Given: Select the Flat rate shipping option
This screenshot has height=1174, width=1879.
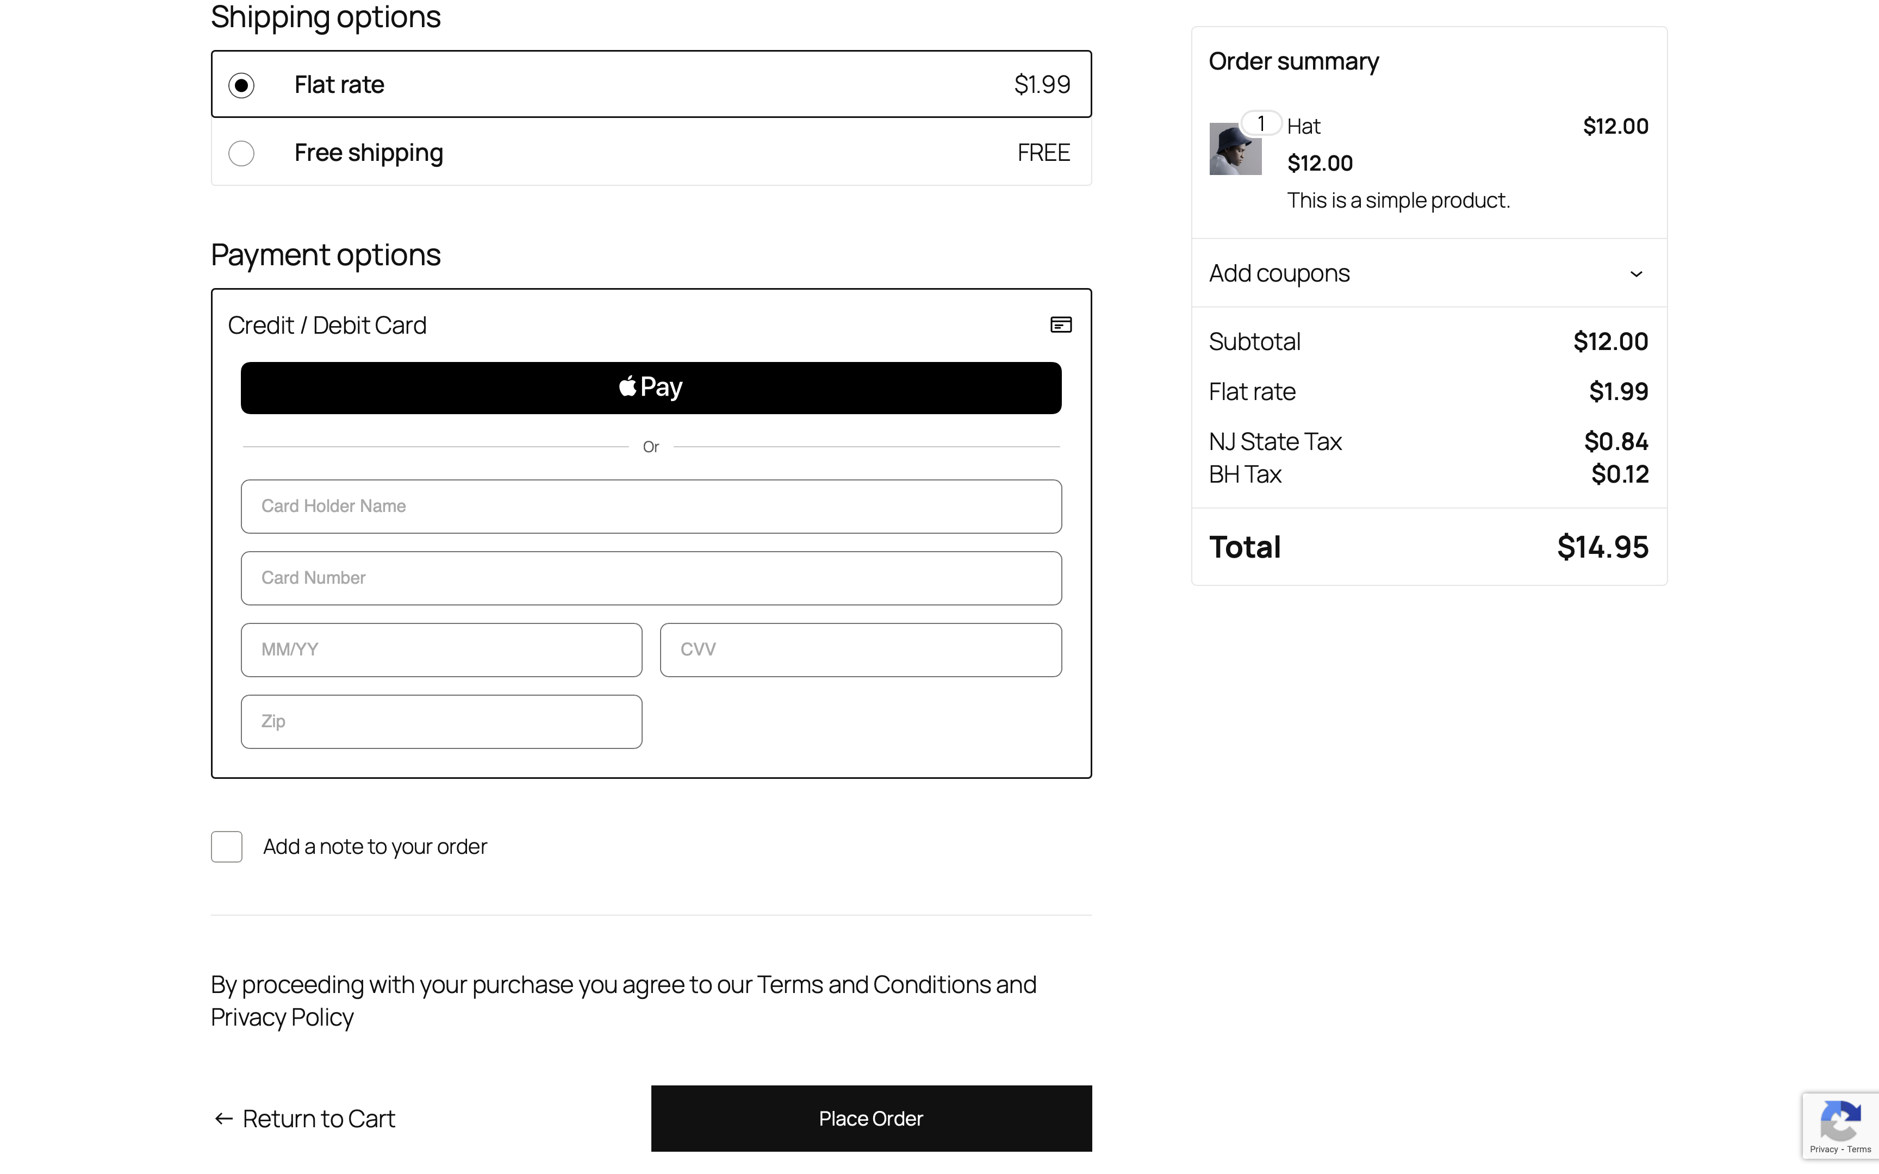Looking at the screenshot, I should [242, 85].
